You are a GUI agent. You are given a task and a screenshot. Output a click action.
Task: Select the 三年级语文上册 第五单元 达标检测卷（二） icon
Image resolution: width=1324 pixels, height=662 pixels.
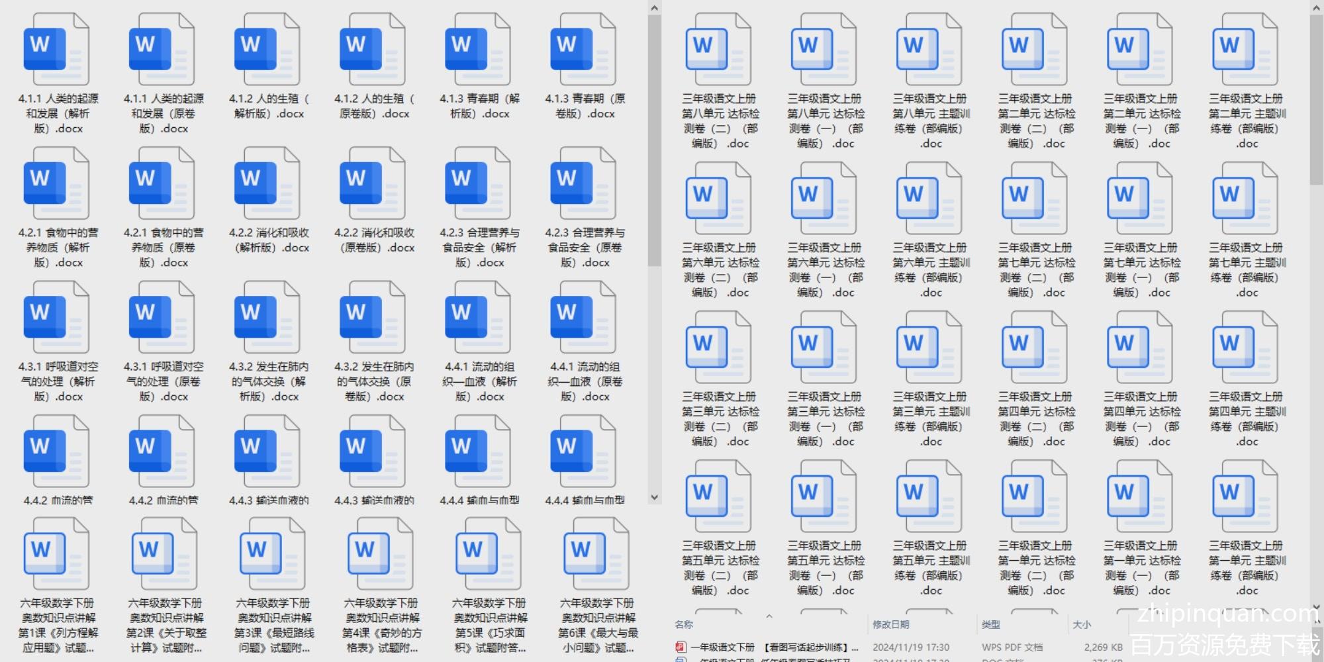point(719,496)
